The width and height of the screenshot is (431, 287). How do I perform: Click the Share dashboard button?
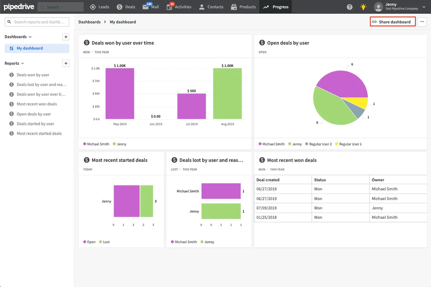click(393, 22)
